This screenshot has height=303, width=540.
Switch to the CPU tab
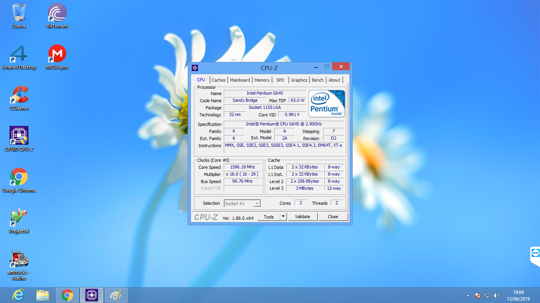click(x=201, y=80)
